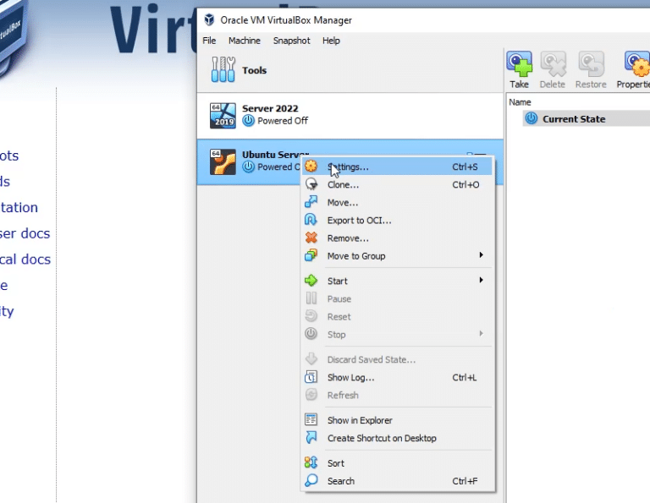Click the Take snapshot icon
Viewport: 650px width, 503px height.
point(519,64)
